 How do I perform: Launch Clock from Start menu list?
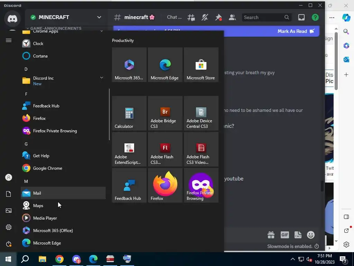point(63,43)
